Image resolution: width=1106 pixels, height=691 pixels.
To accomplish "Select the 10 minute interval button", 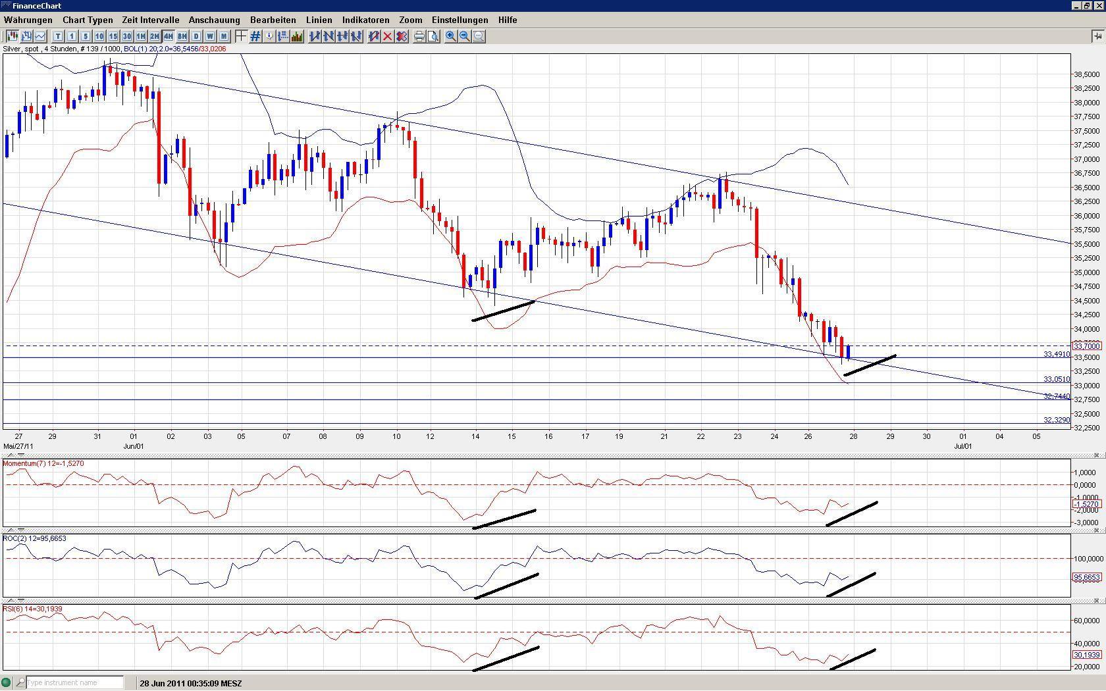I will tap(99, 36).
